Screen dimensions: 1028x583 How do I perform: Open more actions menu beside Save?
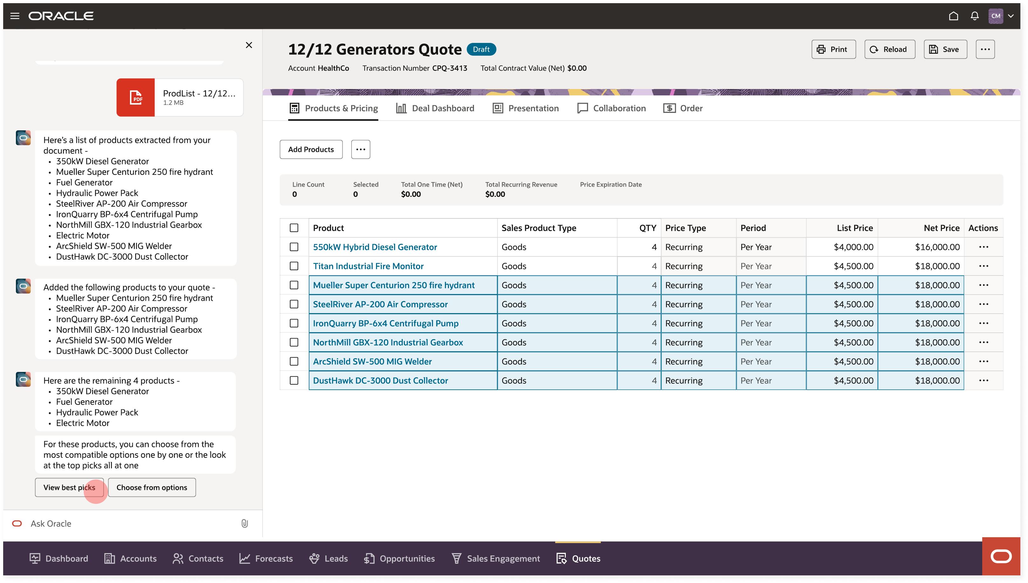click(x=985, y=49)
